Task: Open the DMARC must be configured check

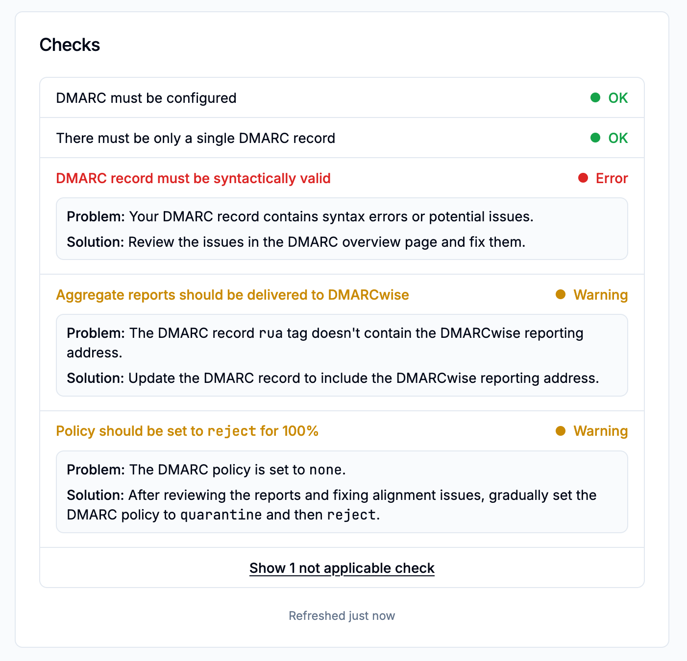Action: [146, 97]
